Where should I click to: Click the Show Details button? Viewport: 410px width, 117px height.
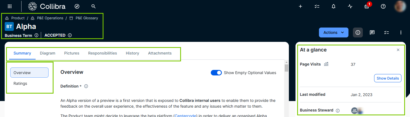click(x=388, y=78)
